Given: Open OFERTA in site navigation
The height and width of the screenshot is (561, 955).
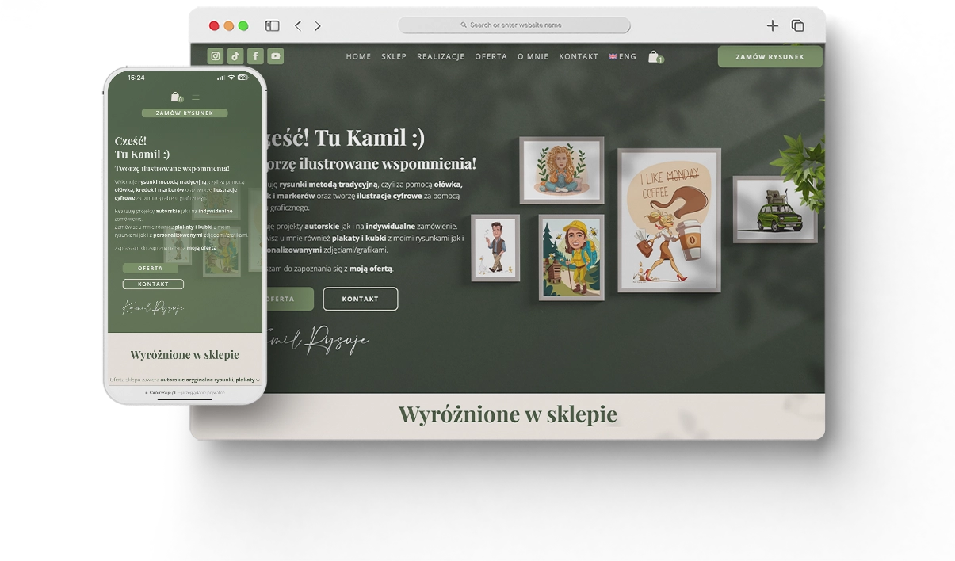Looking at the screenshot, I should (x=491, y=57).
